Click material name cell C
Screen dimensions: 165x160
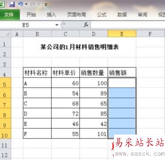pos(37,103)
